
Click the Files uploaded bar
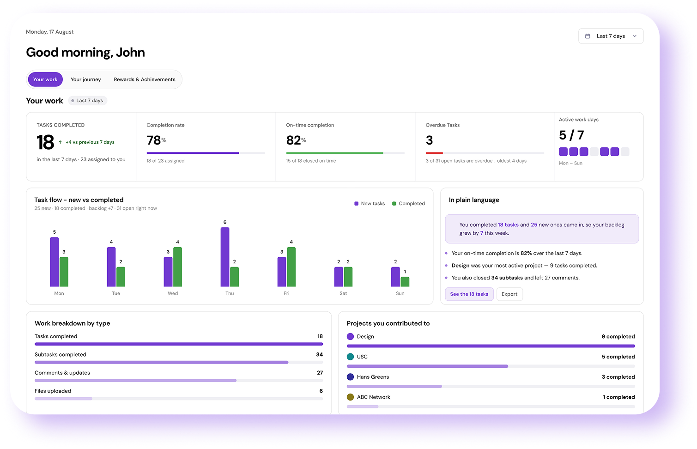pos(179,399)
